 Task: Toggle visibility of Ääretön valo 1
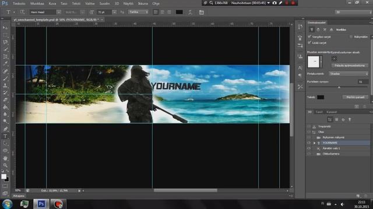point(309,149)
